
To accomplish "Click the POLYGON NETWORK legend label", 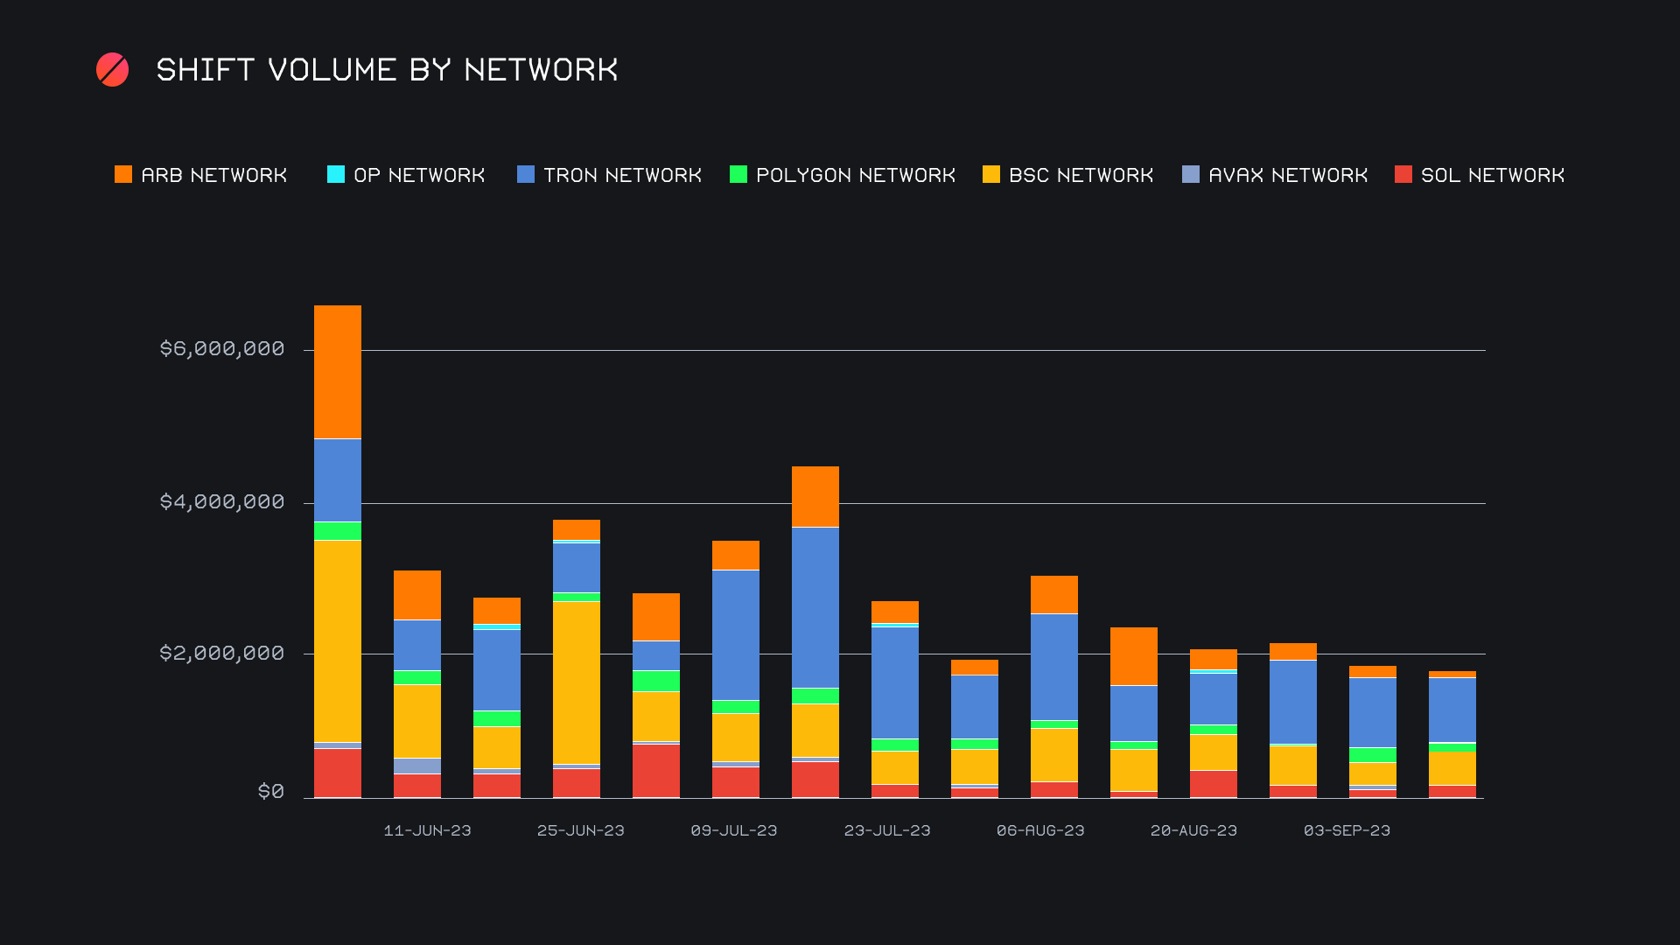I will pos(855,175).
